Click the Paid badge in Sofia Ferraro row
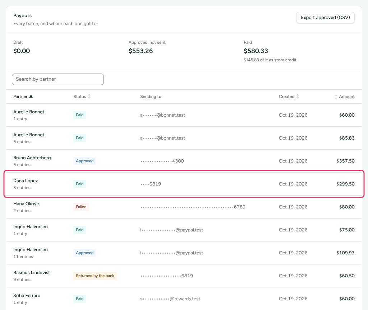 pyautogui.click(x=80, y=299)
